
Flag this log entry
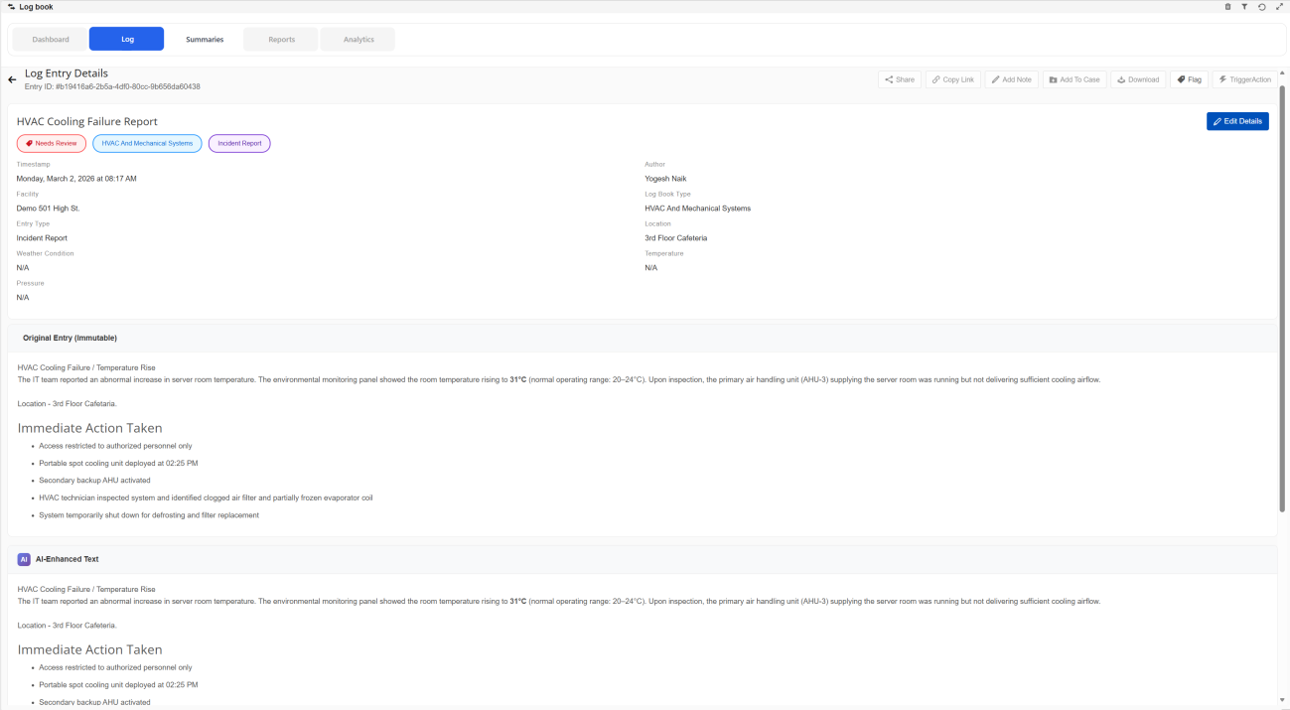coord(1189,79)
